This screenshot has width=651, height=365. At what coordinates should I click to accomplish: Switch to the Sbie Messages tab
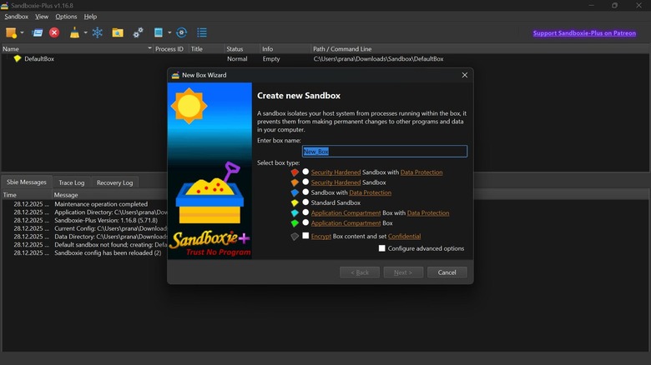point(27,182)
